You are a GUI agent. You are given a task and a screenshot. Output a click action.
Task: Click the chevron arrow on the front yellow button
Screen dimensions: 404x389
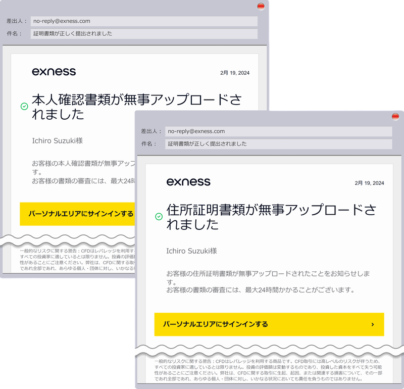pyautogui.click(x=373, y=324)
